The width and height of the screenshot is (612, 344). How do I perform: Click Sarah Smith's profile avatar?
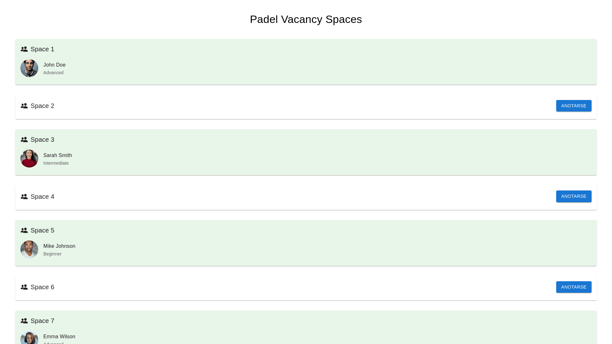coord(29,159)
